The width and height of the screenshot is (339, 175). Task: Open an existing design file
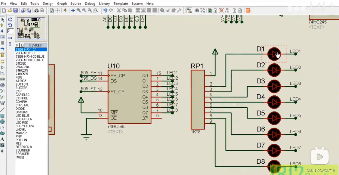pyautogui.click(x=10, y=10)
